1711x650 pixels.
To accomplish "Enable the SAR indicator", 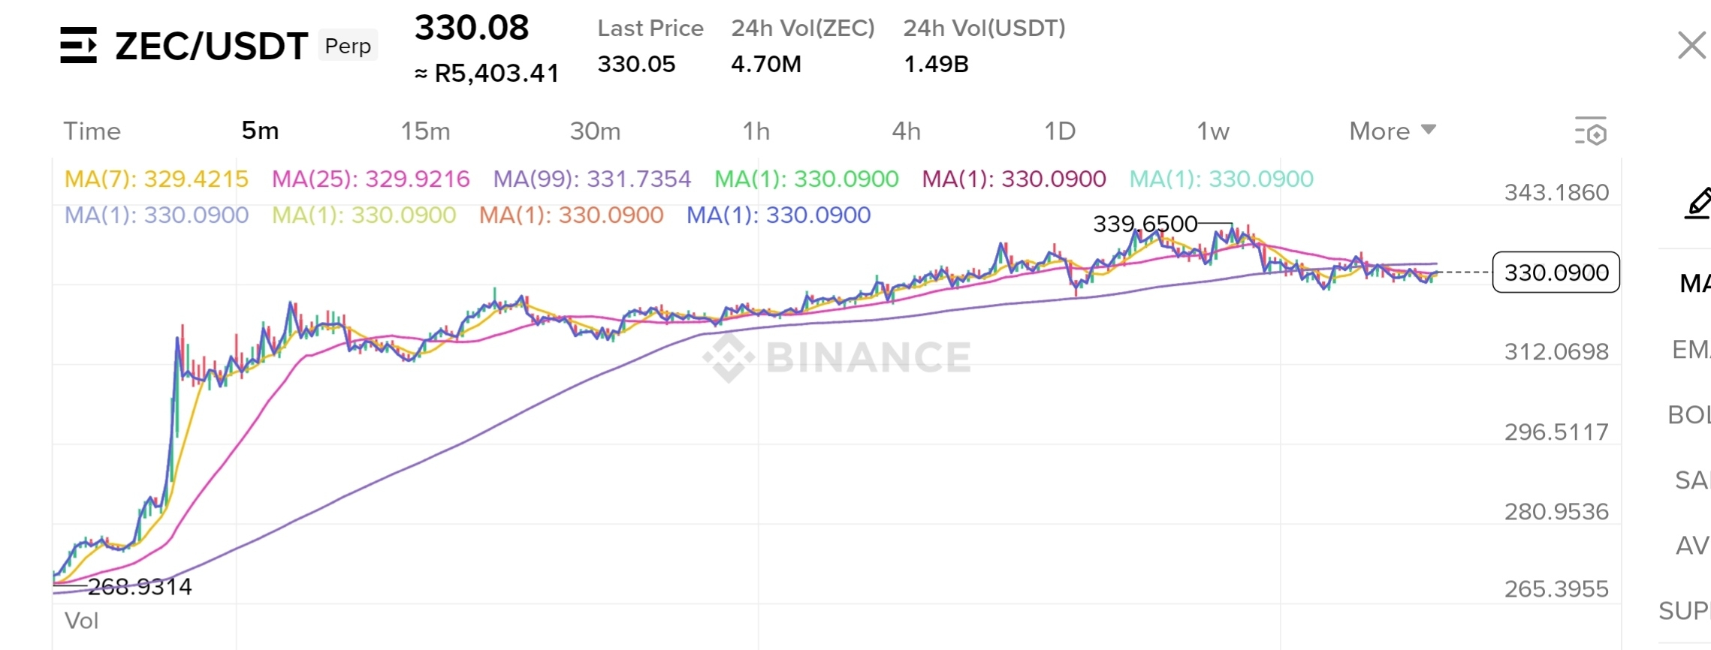I will click(1693, 480).
